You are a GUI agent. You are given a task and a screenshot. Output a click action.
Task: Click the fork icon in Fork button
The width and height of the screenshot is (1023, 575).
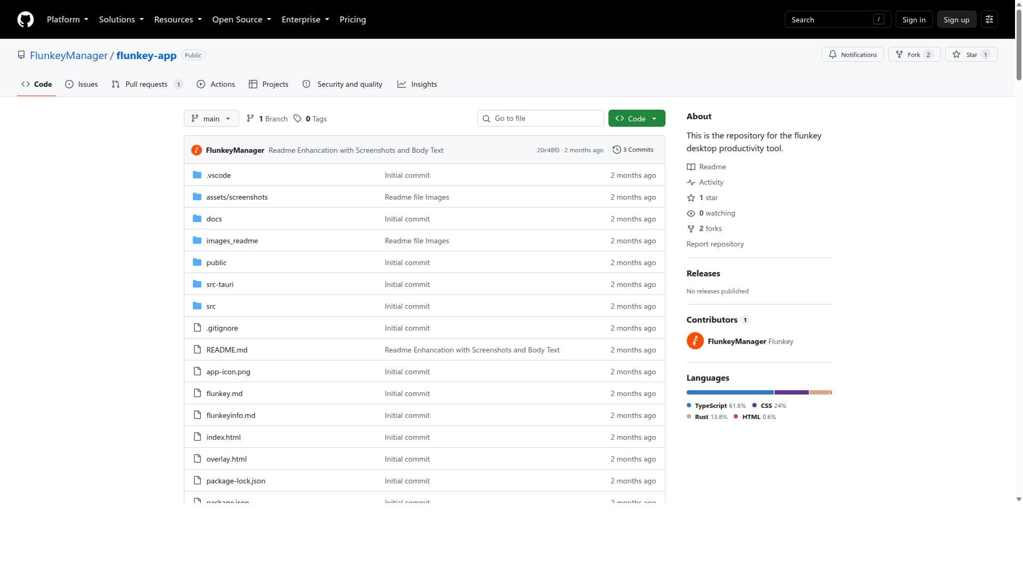click(899, 55)
